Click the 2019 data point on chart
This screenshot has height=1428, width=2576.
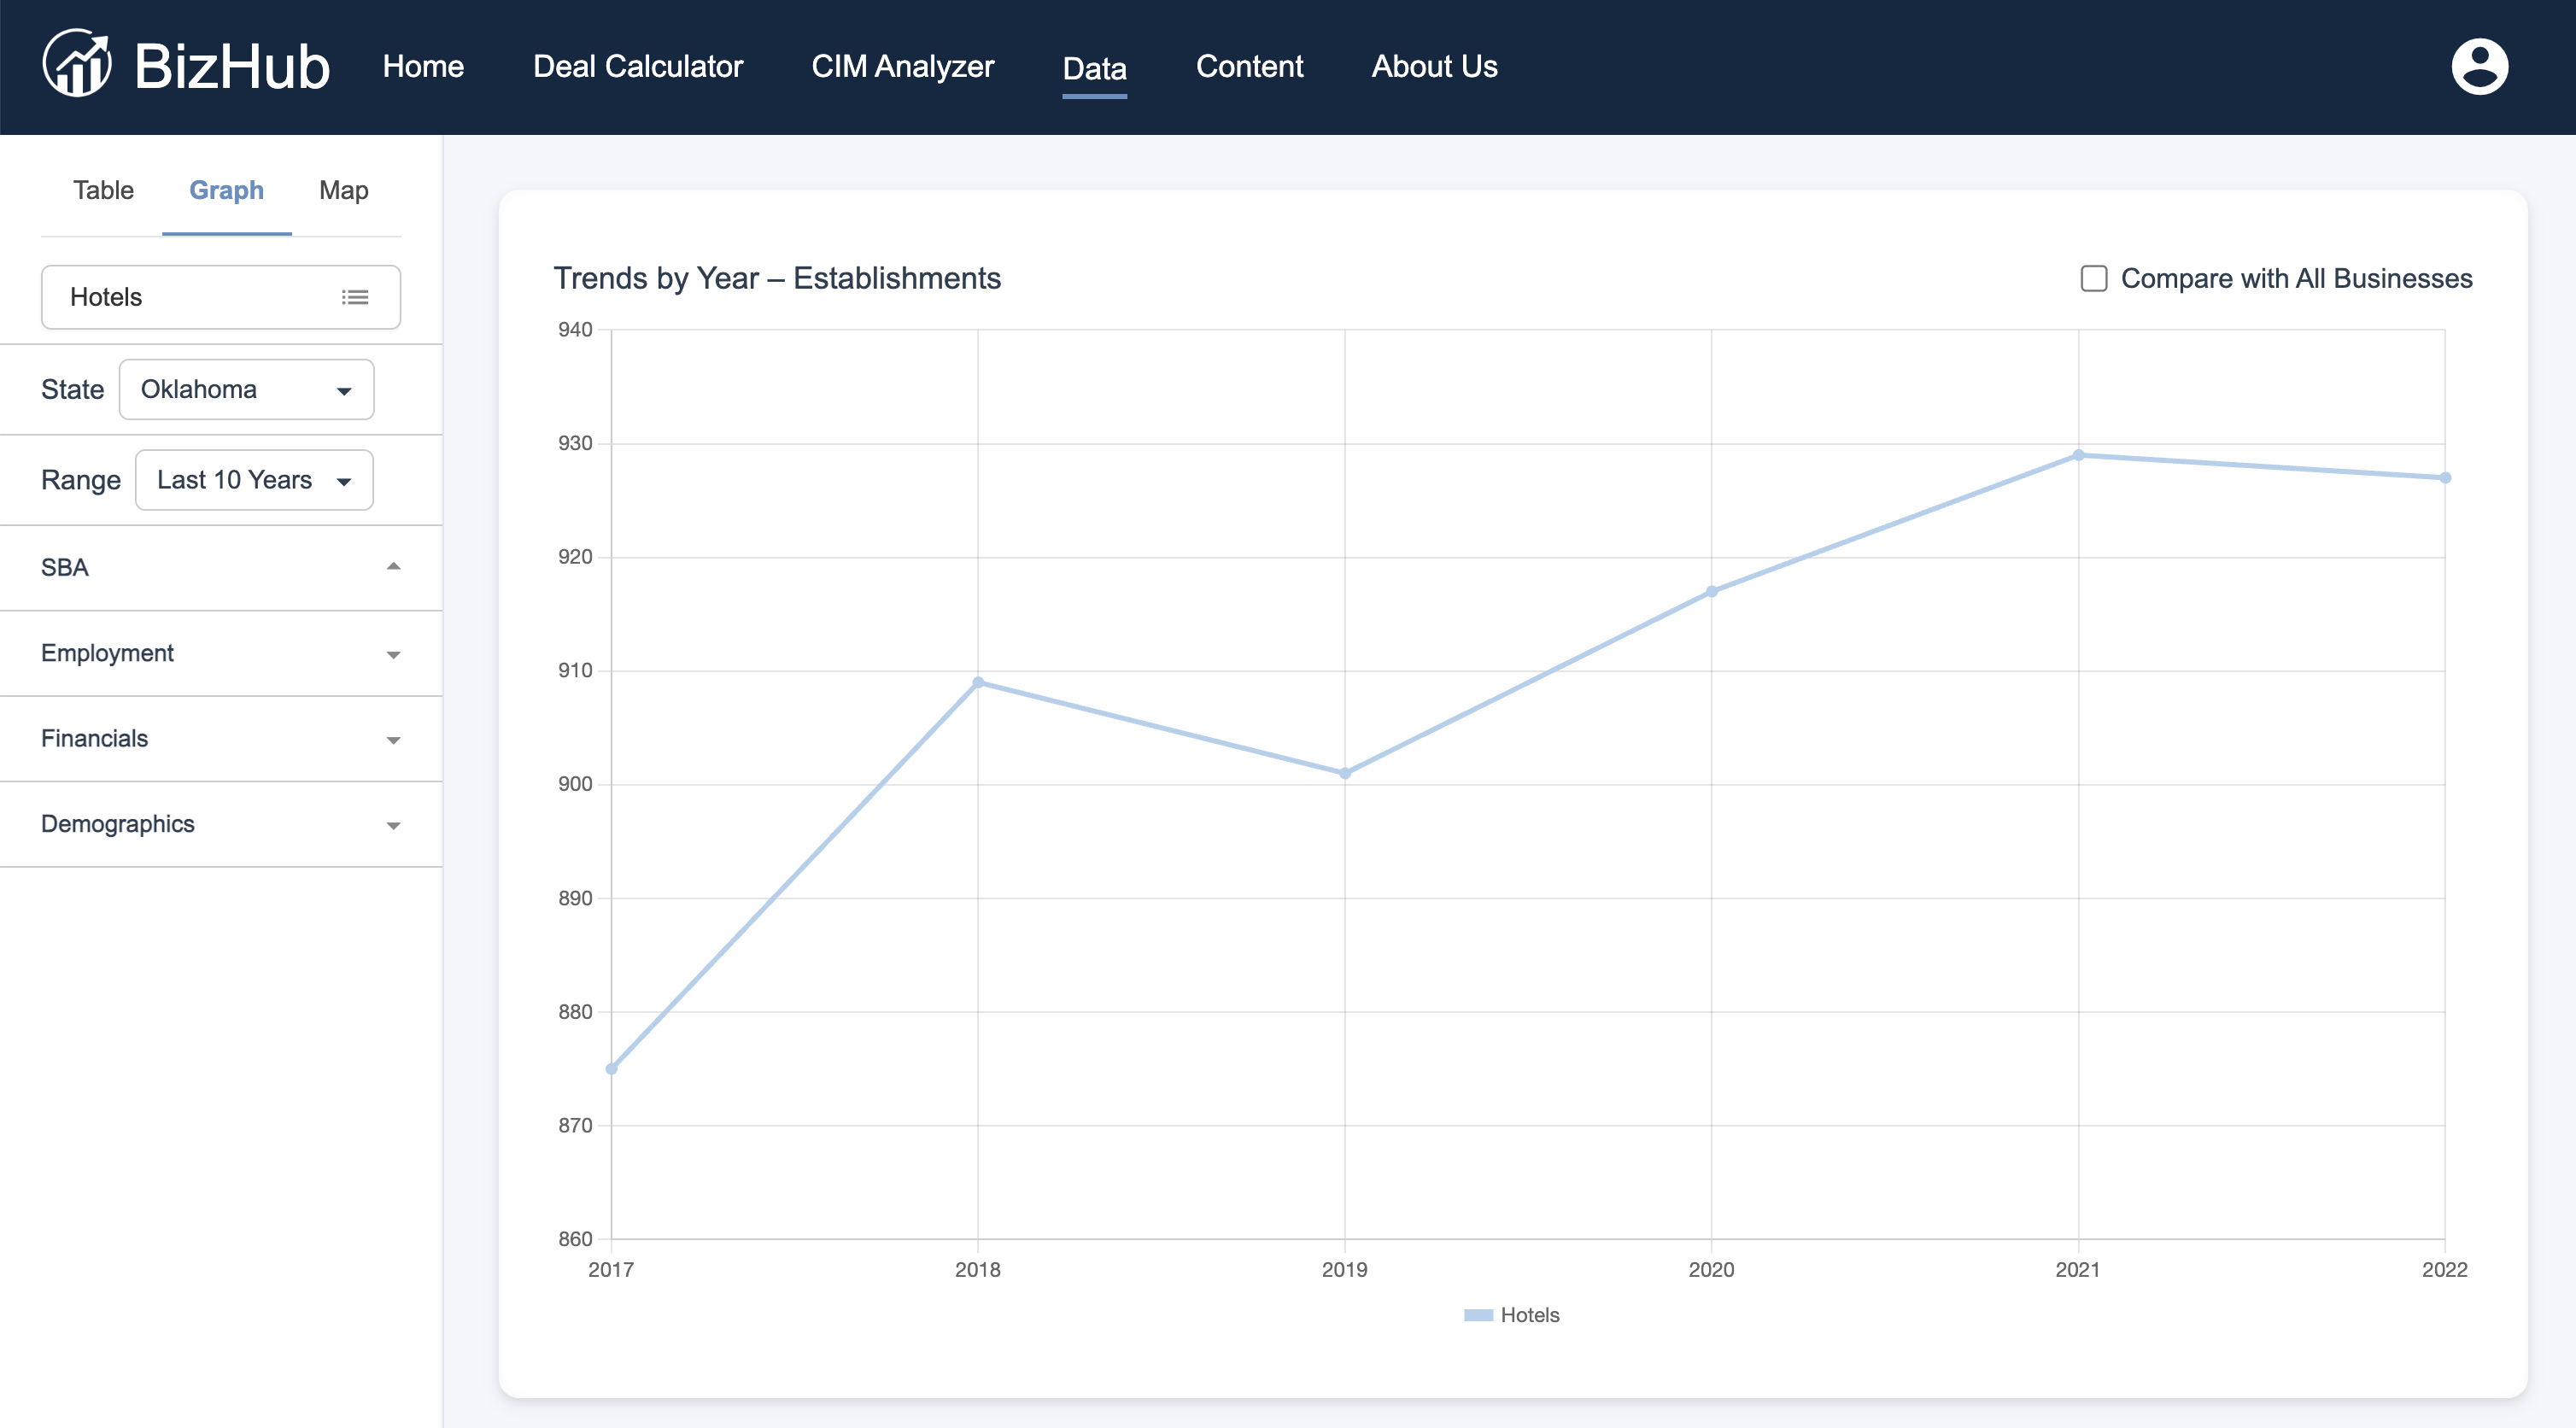(x=1345, y=773)
